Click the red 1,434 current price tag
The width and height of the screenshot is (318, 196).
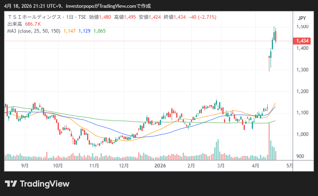(302, 41)
